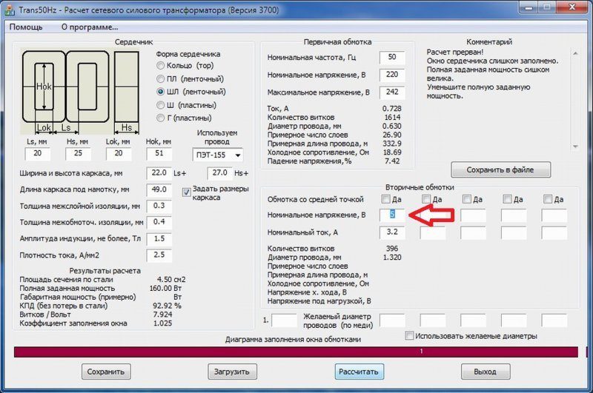Click the core shape diagram image
Viewport: 593px width, 393px height.
[x=80, y=92]
